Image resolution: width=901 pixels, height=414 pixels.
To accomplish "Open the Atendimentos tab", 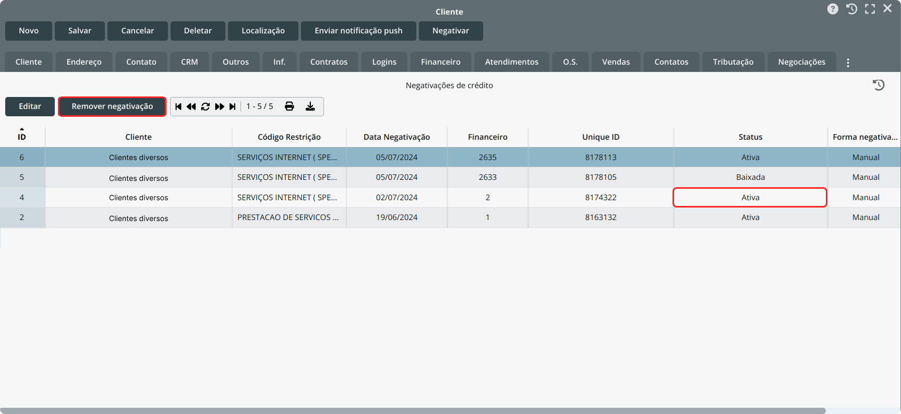I will (512, 62).
